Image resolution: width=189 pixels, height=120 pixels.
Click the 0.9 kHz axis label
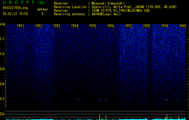2,69
